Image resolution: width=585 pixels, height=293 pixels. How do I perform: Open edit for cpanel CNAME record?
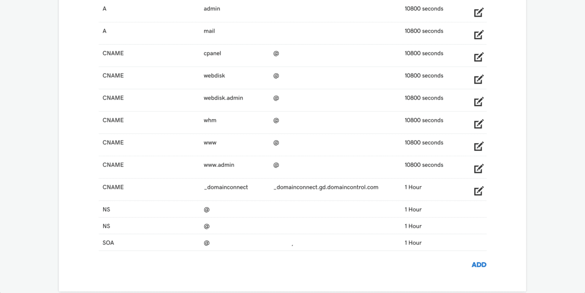tap(479, 57)
